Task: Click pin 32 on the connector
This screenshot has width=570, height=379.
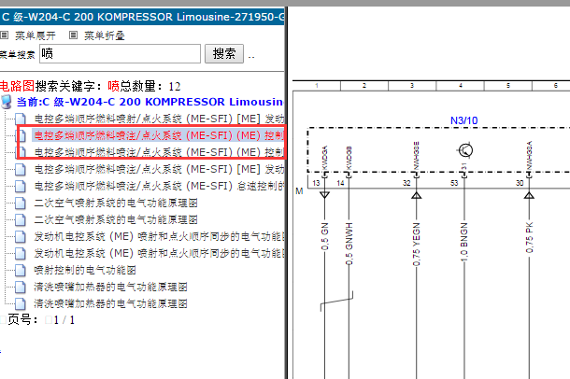Action: pyautogui.click(x=406, y=183)
